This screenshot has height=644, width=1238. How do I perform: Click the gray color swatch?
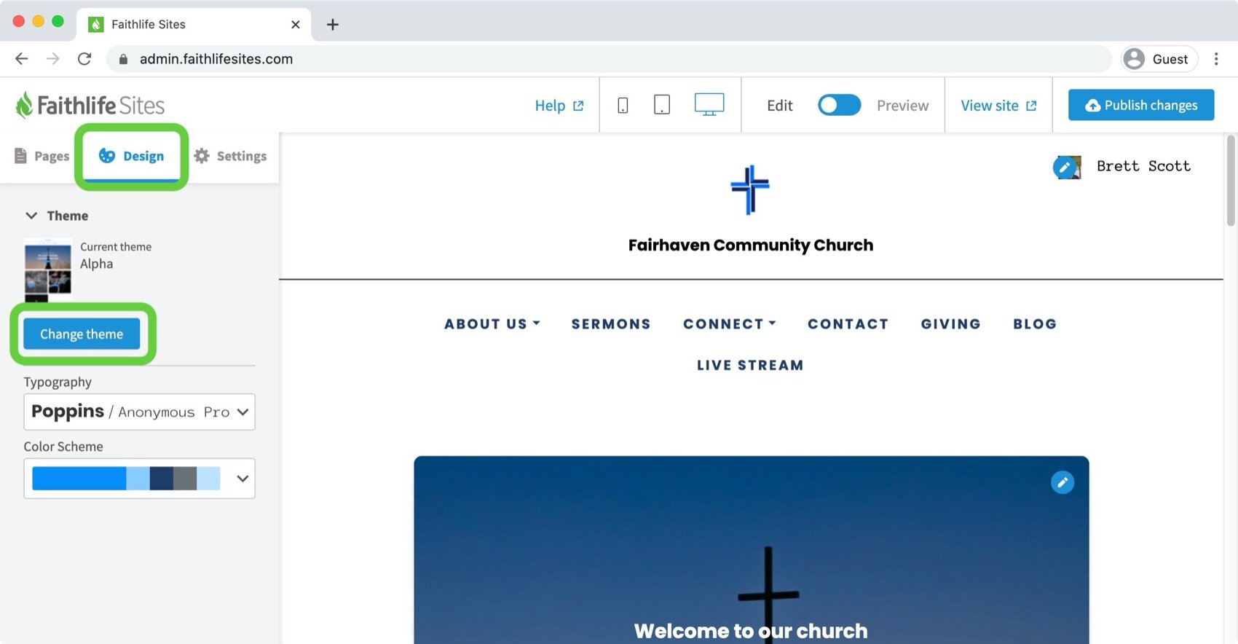click(x=185, y=479)
